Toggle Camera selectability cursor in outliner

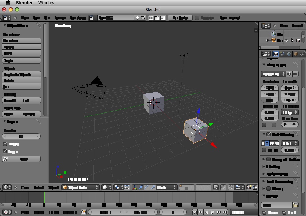pos(292,40)
